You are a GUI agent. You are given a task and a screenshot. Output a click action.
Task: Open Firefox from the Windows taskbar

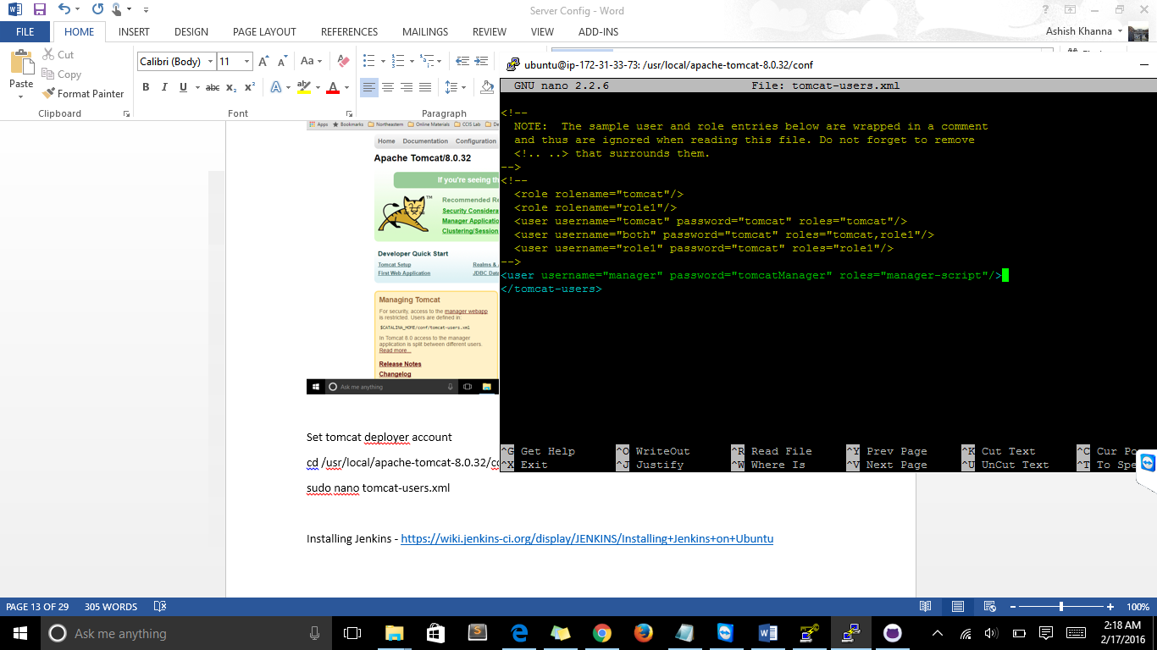click(643, 633)
